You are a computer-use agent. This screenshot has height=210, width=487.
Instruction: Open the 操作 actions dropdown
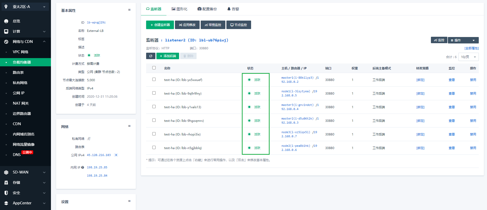[x=463, y=40]
